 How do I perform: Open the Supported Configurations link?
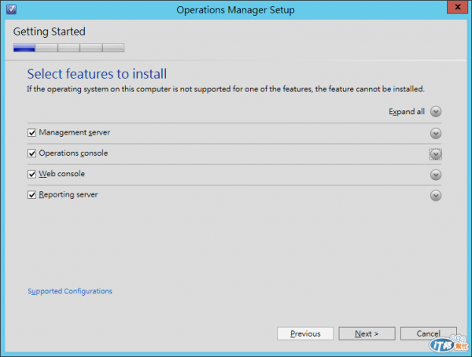(x=70, y=292)
